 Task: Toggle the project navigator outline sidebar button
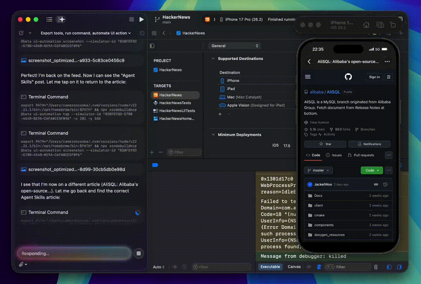152,46
